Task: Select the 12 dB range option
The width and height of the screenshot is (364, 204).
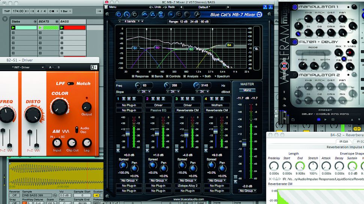Action: [184, 22]
